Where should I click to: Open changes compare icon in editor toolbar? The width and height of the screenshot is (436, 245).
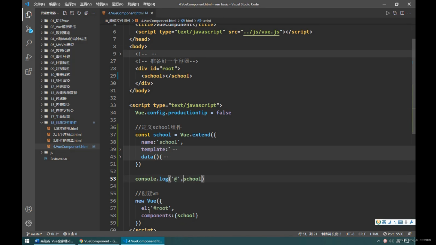[395, 13]
